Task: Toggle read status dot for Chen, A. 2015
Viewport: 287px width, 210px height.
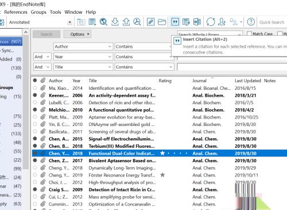Action: [35, 139]
